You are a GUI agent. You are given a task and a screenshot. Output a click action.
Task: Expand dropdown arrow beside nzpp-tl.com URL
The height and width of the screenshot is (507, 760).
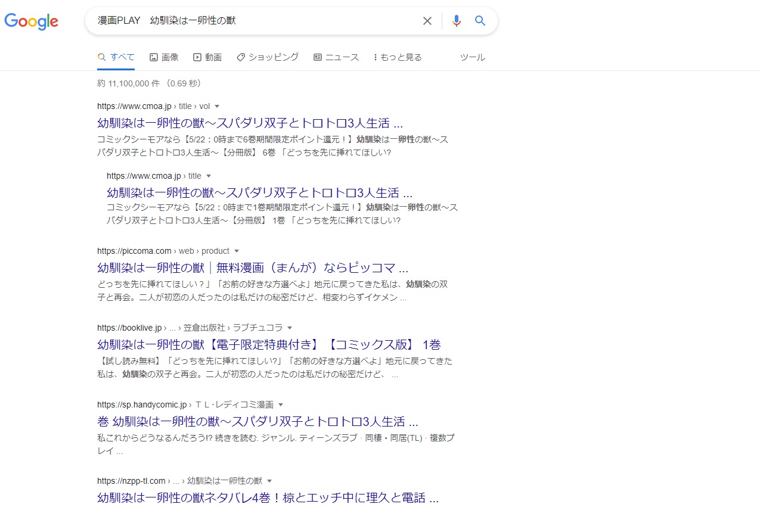[269, 481]
